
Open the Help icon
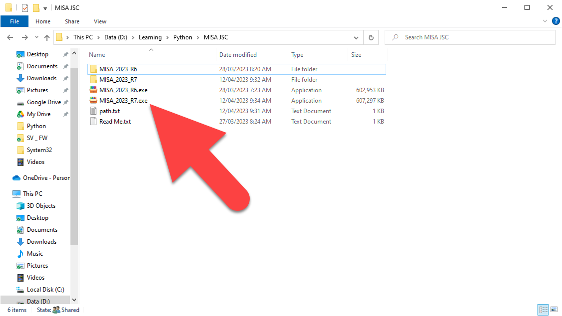click(x=556, y=21)
